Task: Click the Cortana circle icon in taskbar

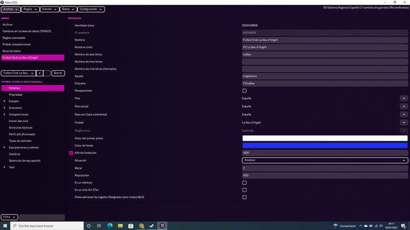Action: coord(88,226)
